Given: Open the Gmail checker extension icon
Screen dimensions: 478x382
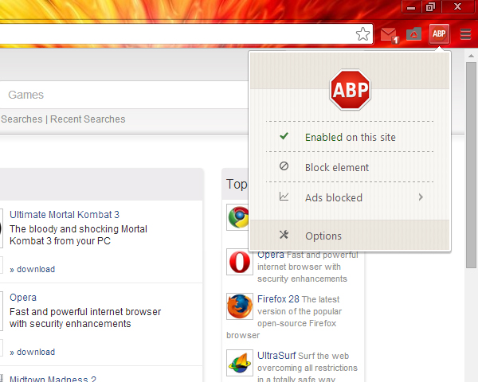Looking at the screenshot, I should coord(390,34).
